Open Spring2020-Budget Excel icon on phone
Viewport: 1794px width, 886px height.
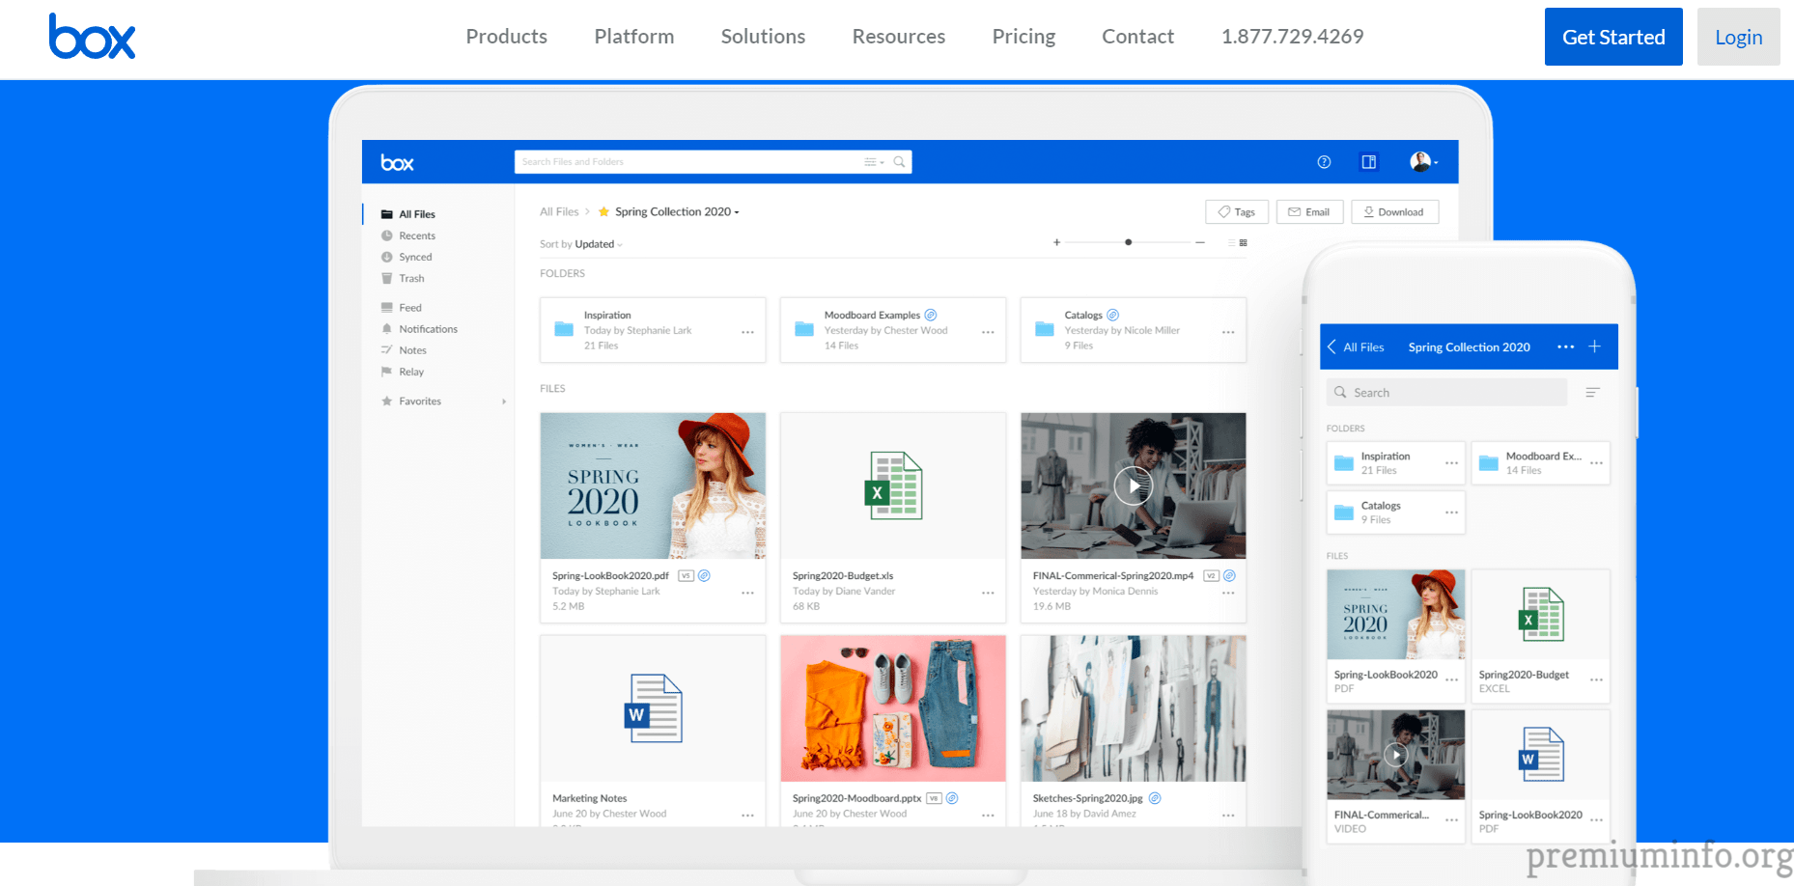point(1540,615)
